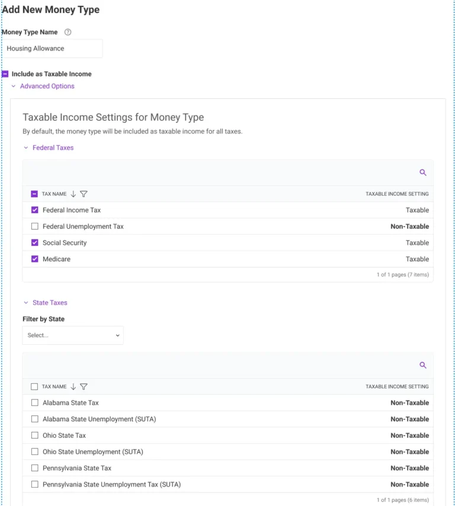Viewport: 455px width, 506px height.
Task: Uncheck the Federal Income Tax checkbox
Action: (34, 210)
